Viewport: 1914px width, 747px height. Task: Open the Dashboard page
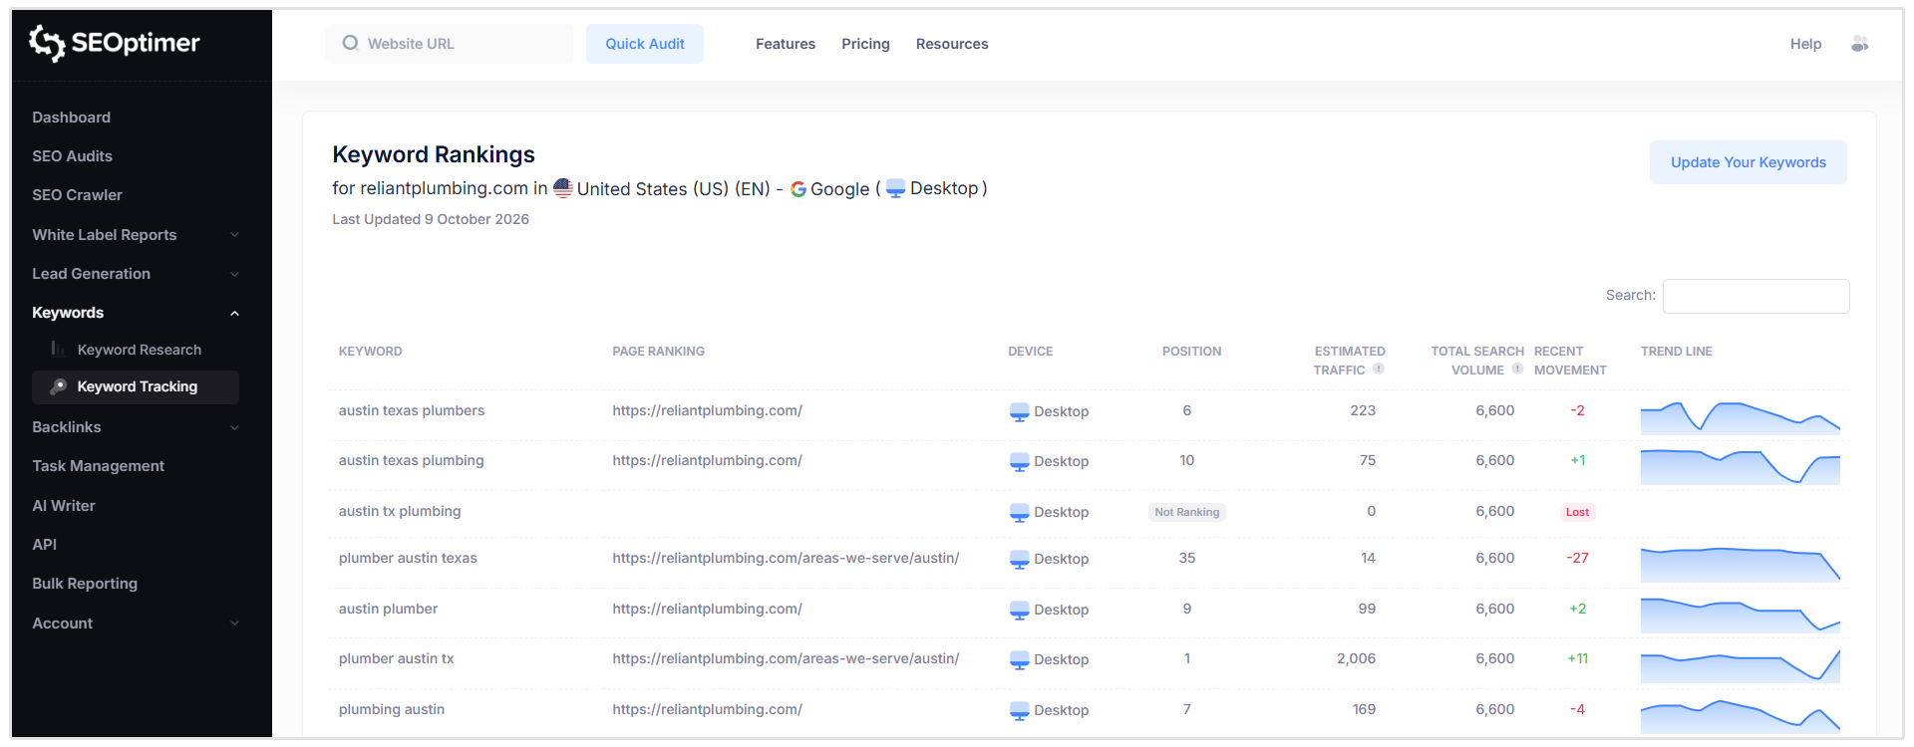(x=72, y=118)
